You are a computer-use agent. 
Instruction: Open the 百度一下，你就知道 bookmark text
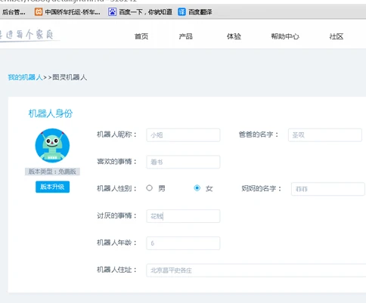[145, 12]
